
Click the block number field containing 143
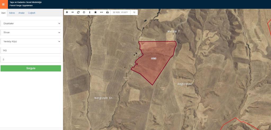pos(31,50)
